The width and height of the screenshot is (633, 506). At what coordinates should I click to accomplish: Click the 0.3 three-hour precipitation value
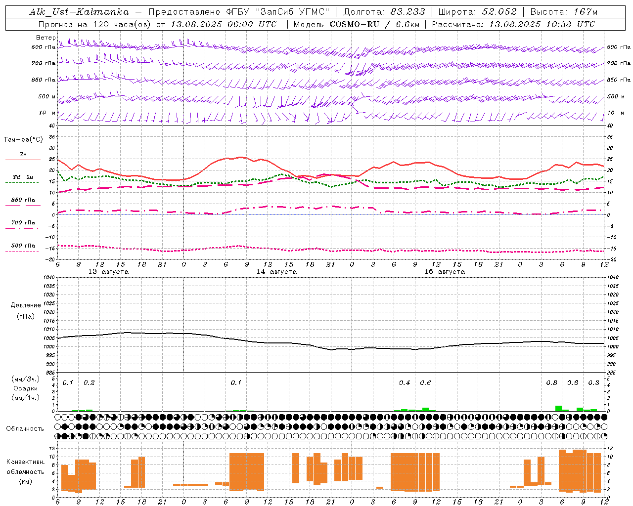(593, 382)
